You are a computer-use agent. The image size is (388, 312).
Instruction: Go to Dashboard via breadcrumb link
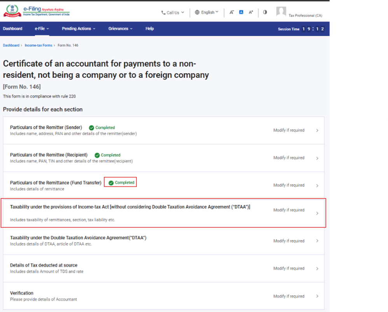(x=11, y=46)
